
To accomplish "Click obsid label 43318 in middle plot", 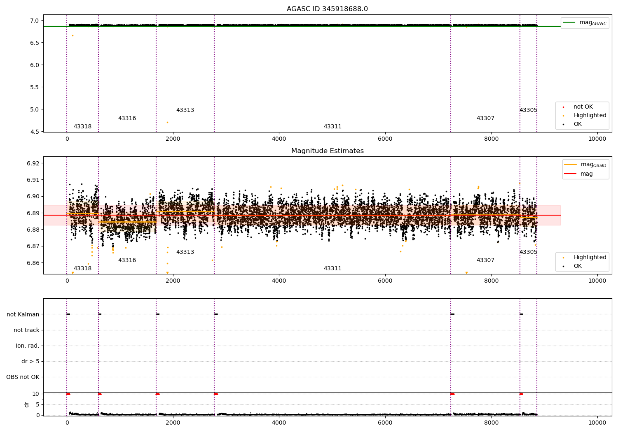I will [82, 269].
